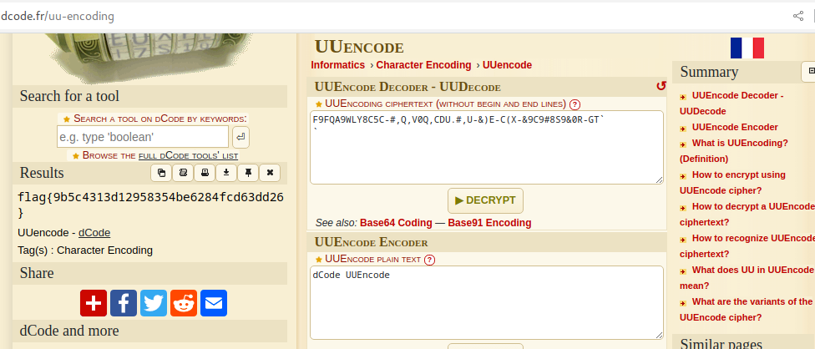Open results history scroll icon

183,173
